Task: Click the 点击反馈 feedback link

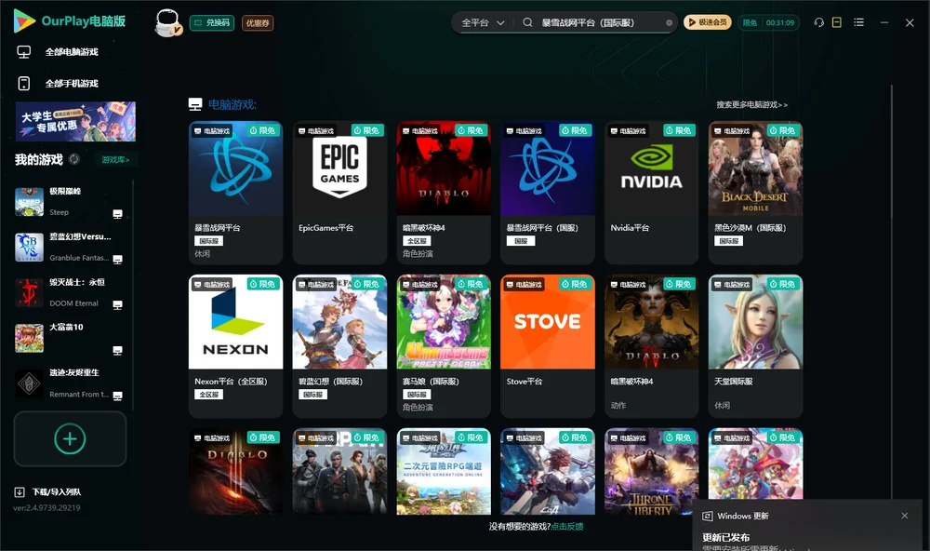Action: pos(567,527)
